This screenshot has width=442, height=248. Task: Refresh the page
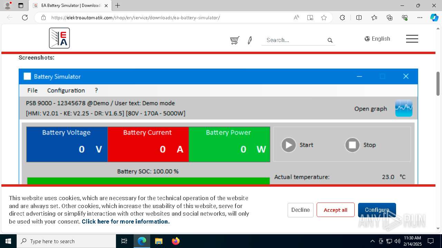pos(25,18)
